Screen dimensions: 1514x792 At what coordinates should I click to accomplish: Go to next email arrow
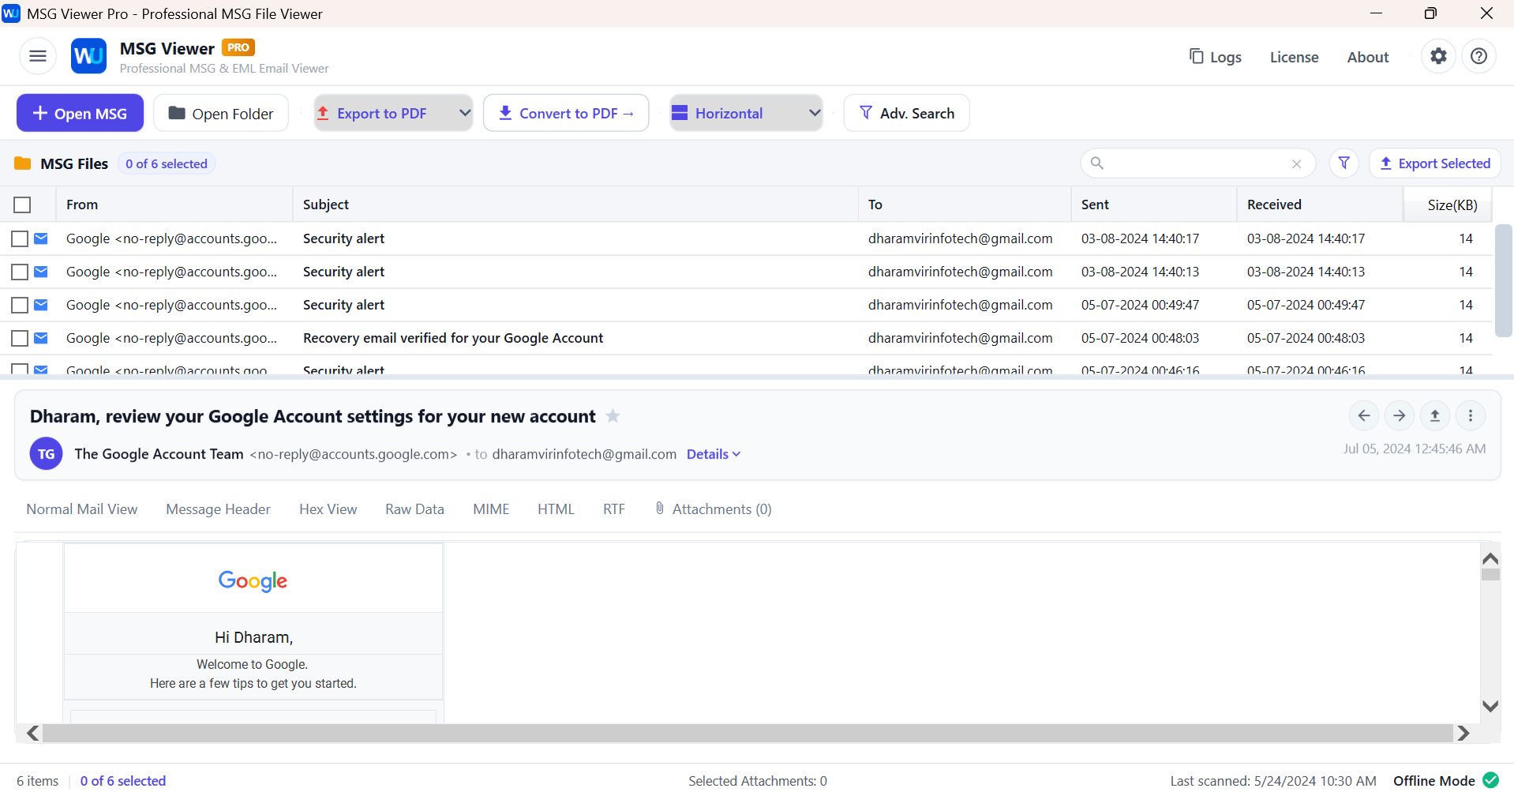(x=1399, y=415)
